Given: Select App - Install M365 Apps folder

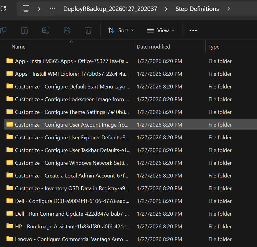Looking at the screenshot, I should (71, 61).
